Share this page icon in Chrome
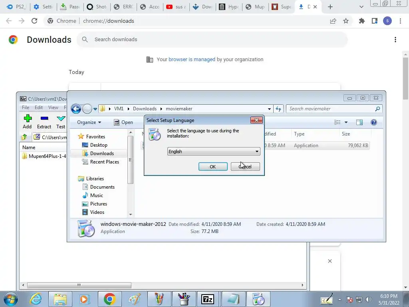Viewport: 409px width, 307px height. click(333, 21)
